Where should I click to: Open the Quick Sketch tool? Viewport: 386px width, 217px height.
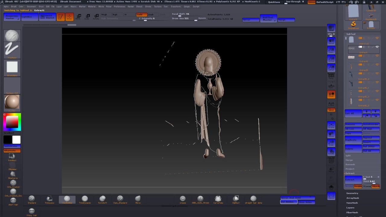tap(47, 17)
